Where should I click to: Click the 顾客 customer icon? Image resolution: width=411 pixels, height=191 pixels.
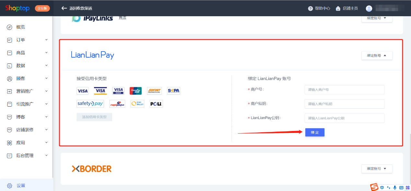pyautogui.click(x=9, y=78)
